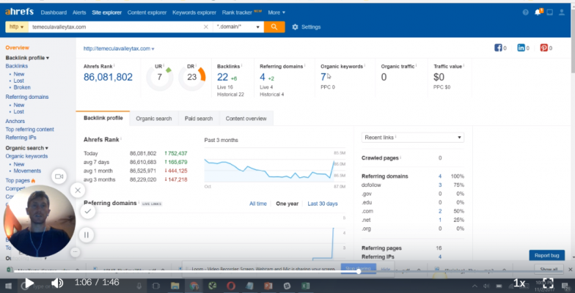Open the Recent links dropdown
575x293 pixels.
pos(414,138)
